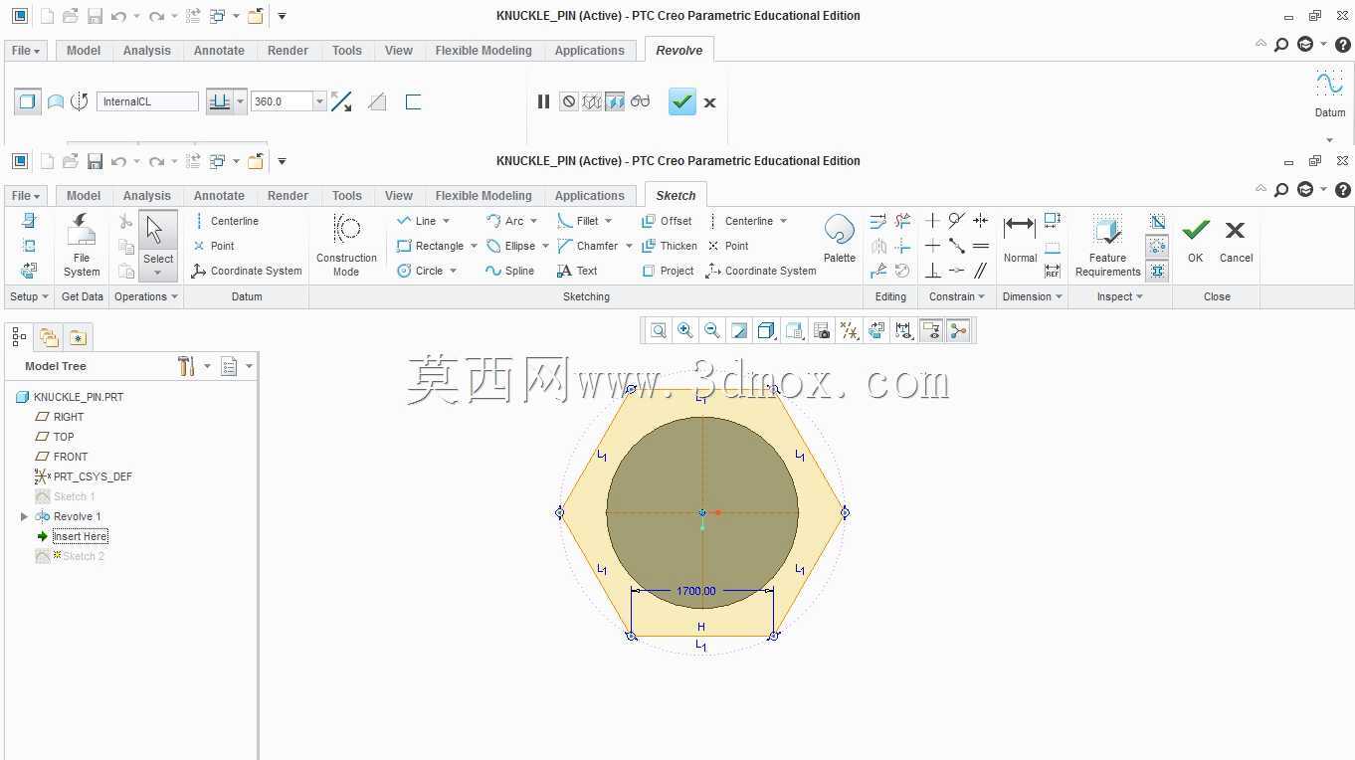The image size is (1355, 760).
Task: Toggle Construction Mode
Action: coord(346,245)
